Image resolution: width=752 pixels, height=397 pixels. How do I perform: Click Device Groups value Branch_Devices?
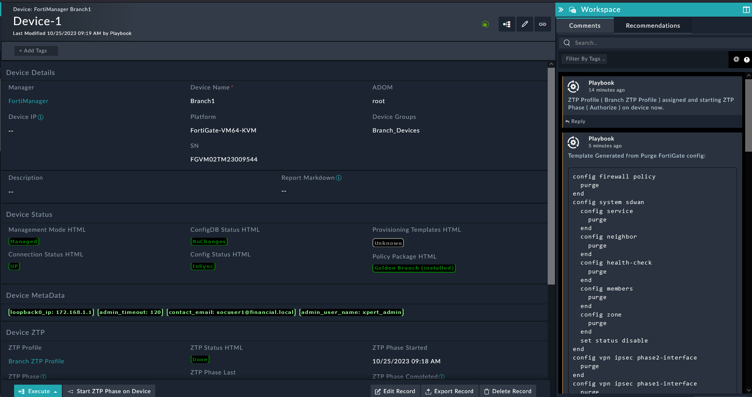[396, 130]
